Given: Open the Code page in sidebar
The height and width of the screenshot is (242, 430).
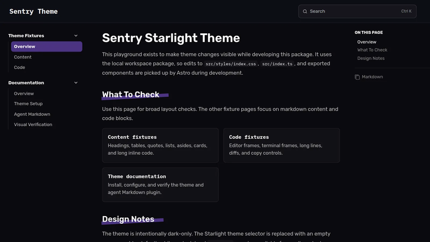Looking at the screenshot, I should [19, 67].
